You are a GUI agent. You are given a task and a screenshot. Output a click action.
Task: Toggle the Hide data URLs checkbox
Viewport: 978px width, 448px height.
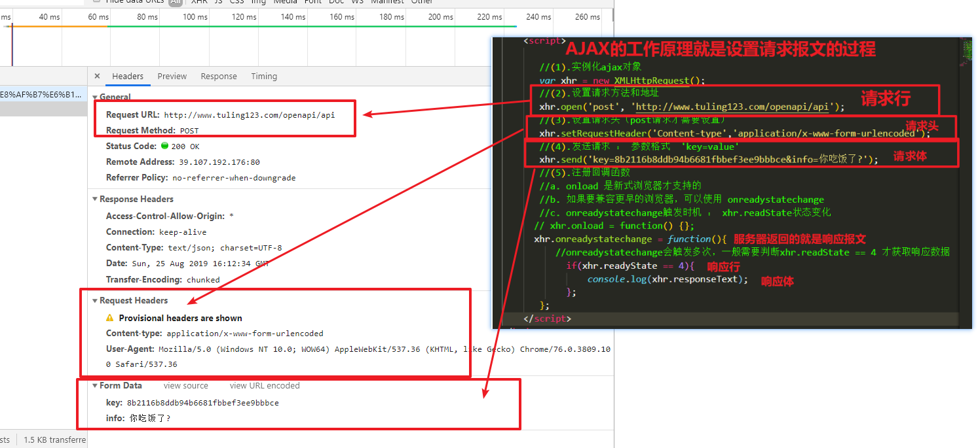coord(96,2)
